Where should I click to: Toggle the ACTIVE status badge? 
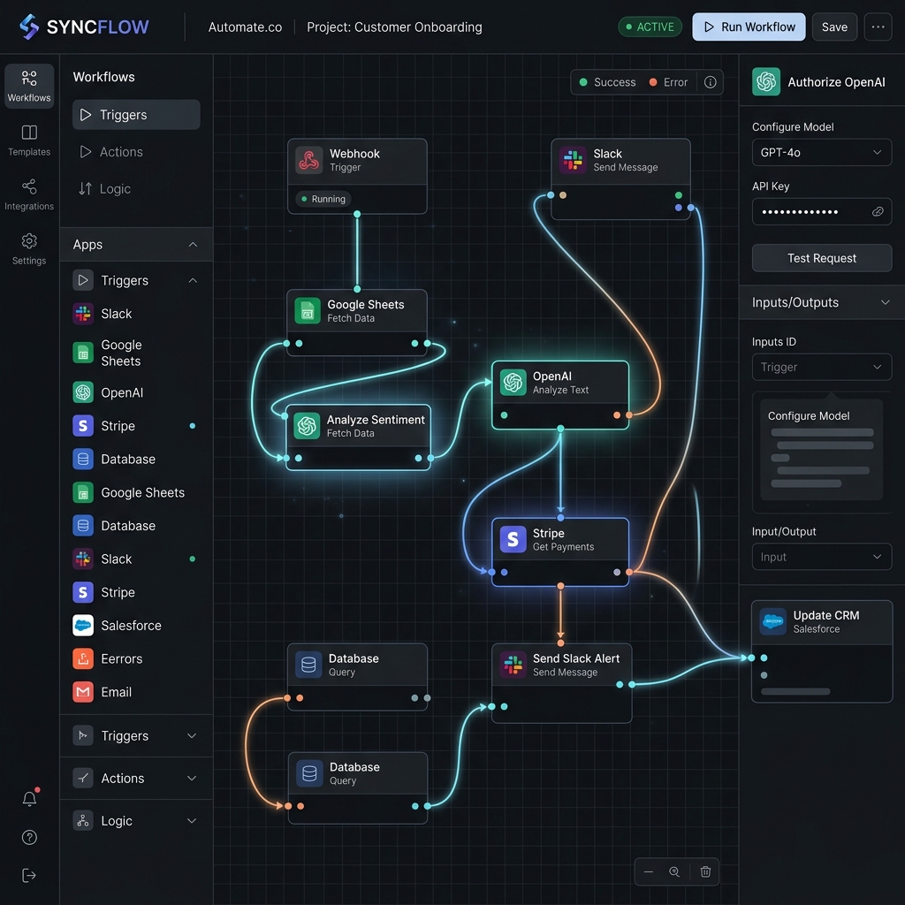[x=650, y=27]
